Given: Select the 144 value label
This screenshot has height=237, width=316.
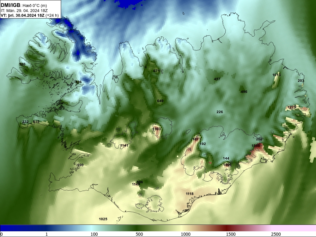Looking at the screenshot, I should [x=226, y=158].
